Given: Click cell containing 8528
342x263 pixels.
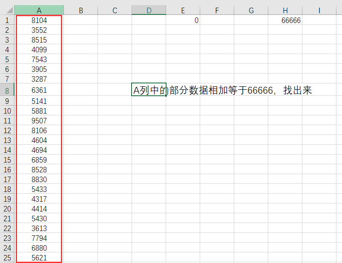Looking at the screenshot, I should click(x=39, y=169).
